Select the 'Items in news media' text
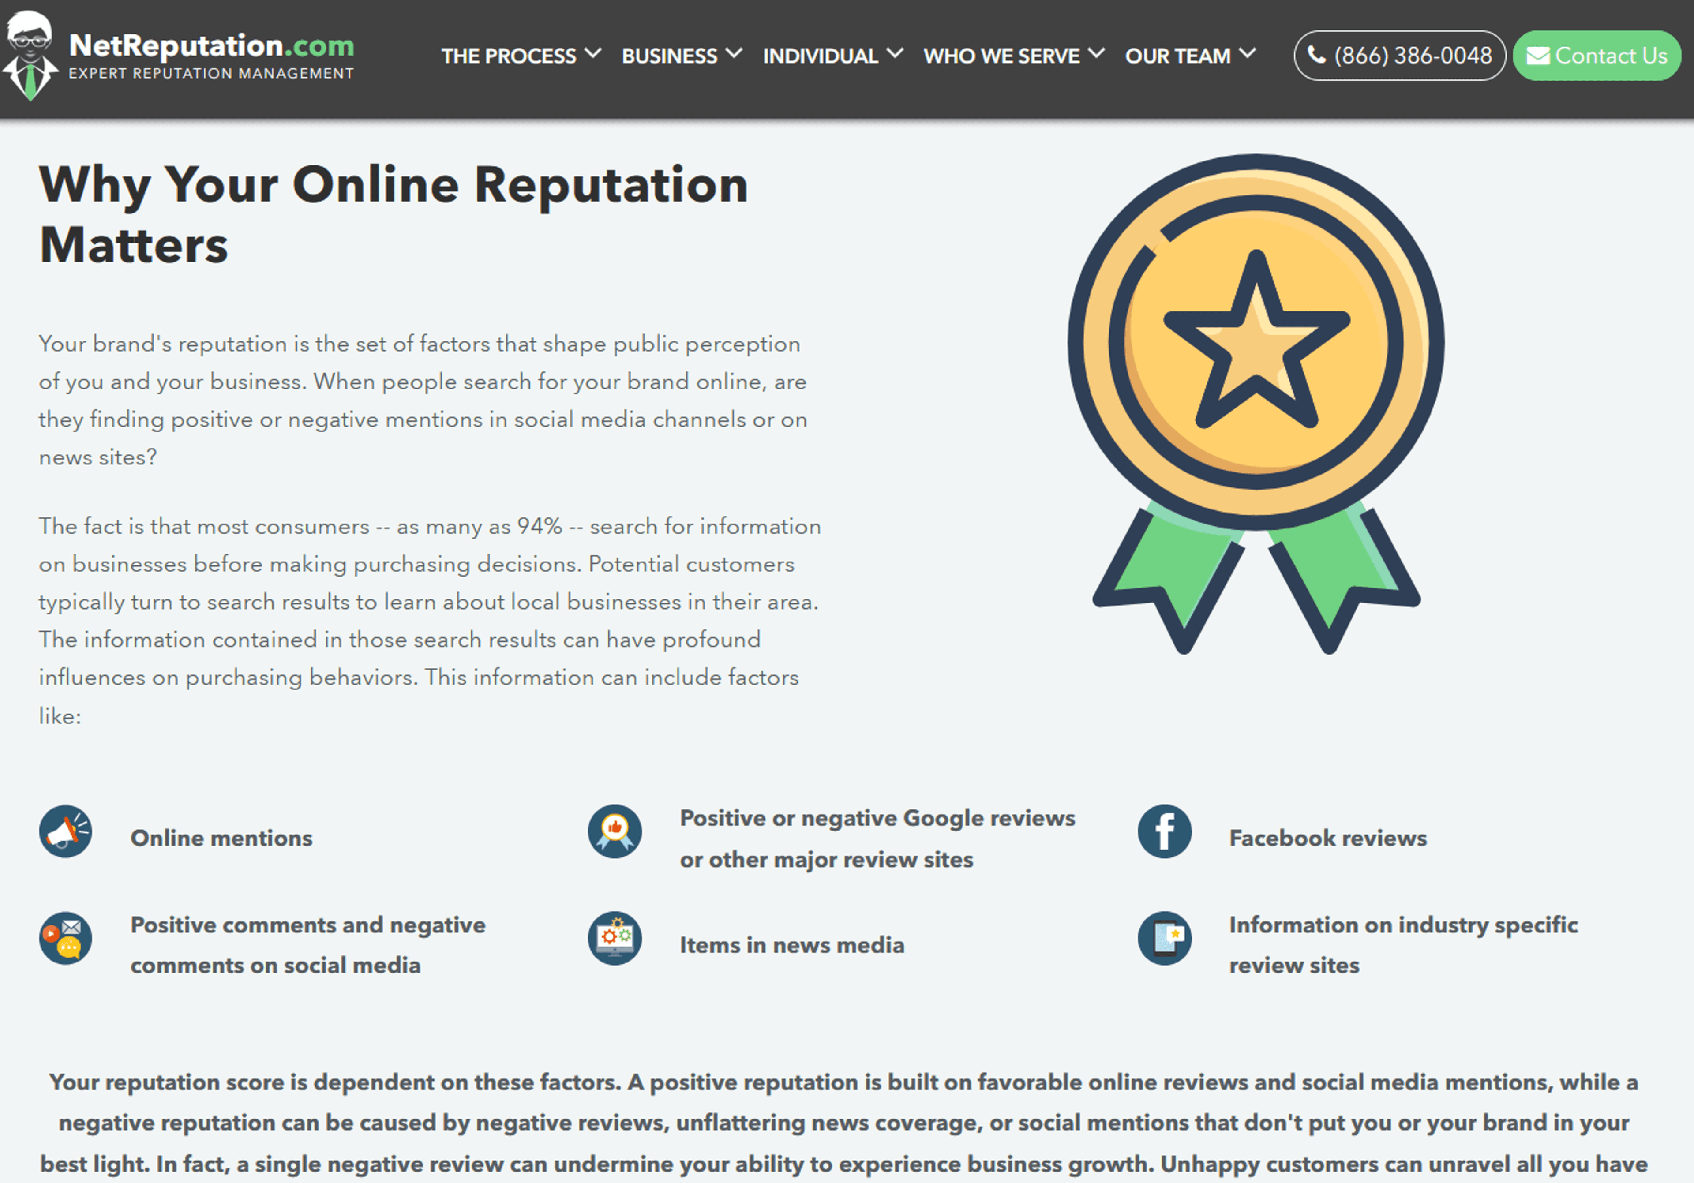This screenshot has height=1183, width=1694. click(x=792, y=945)
